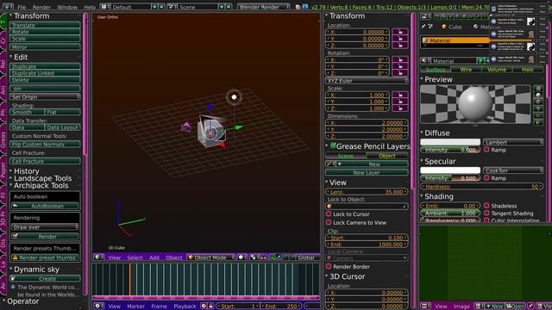Switch to the Halo material tab

click(527, 70)
